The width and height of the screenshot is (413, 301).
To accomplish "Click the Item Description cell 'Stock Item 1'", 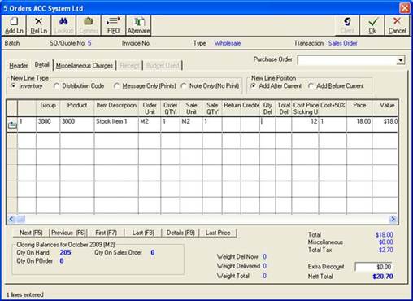I will coord(116,124).
